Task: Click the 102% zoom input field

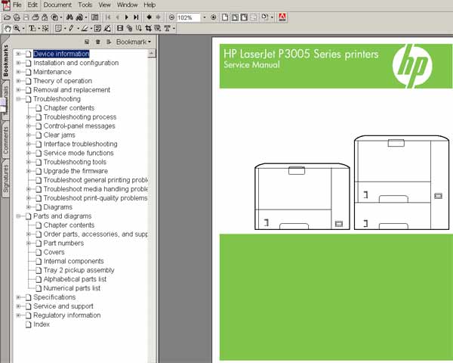Action: pyautogui.click(x=188, y=17)
